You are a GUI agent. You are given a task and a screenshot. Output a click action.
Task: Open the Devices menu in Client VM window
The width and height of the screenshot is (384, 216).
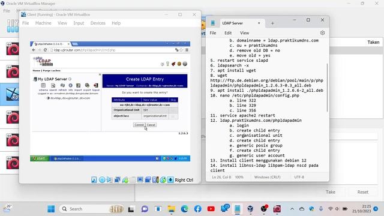pos(98,23)
